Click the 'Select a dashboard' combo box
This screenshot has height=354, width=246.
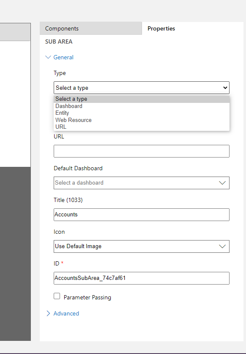tap(142, 183)
